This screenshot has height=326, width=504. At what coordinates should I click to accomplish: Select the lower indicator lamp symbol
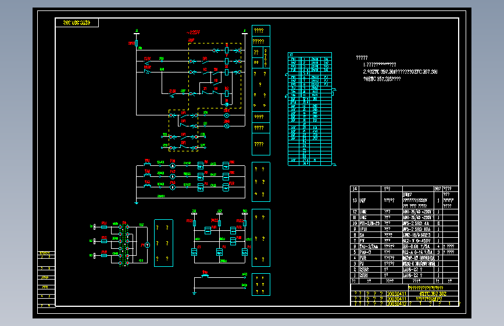coord(227,126)
